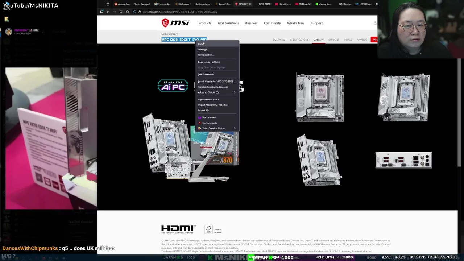Viewport: 464px width, 261px height.
Task: Click the Motherboards breadcrumb link
Action: click(170, 34)
